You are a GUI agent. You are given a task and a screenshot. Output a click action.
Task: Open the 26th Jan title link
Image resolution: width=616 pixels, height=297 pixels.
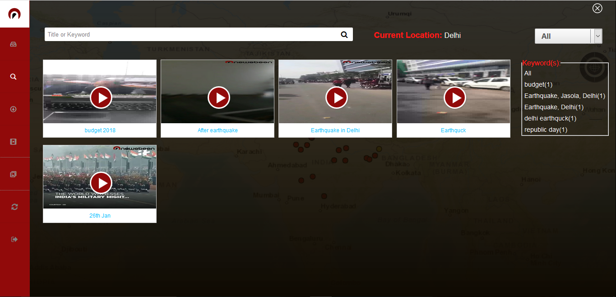pyautogui.click(x=100, y=216)
